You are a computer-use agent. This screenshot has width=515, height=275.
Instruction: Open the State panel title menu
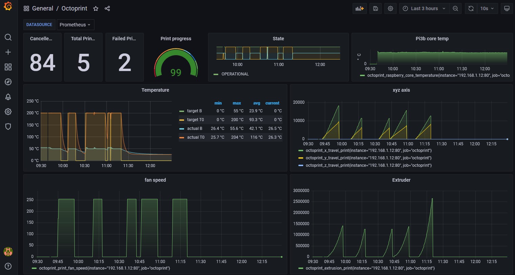pos(278,39)
